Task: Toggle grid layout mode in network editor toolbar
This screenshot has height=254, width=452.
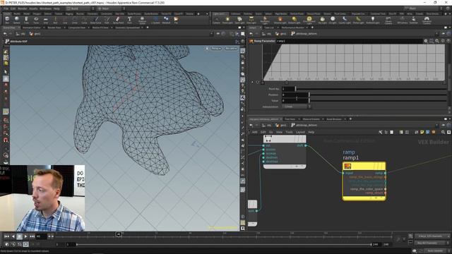Action: [407, 132]
